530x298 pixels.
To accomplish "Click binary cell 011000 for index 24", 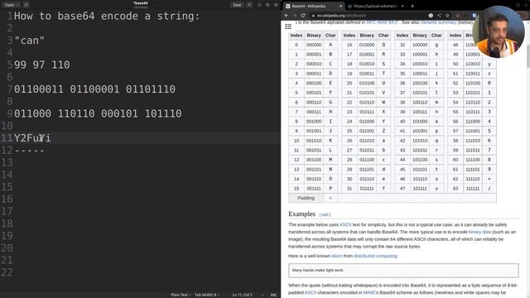I will click(x=367, y=122).
